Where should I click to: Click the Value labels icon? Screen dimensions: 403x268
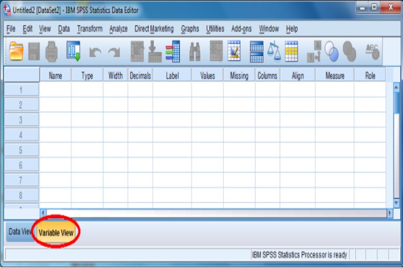click(314, 52)
